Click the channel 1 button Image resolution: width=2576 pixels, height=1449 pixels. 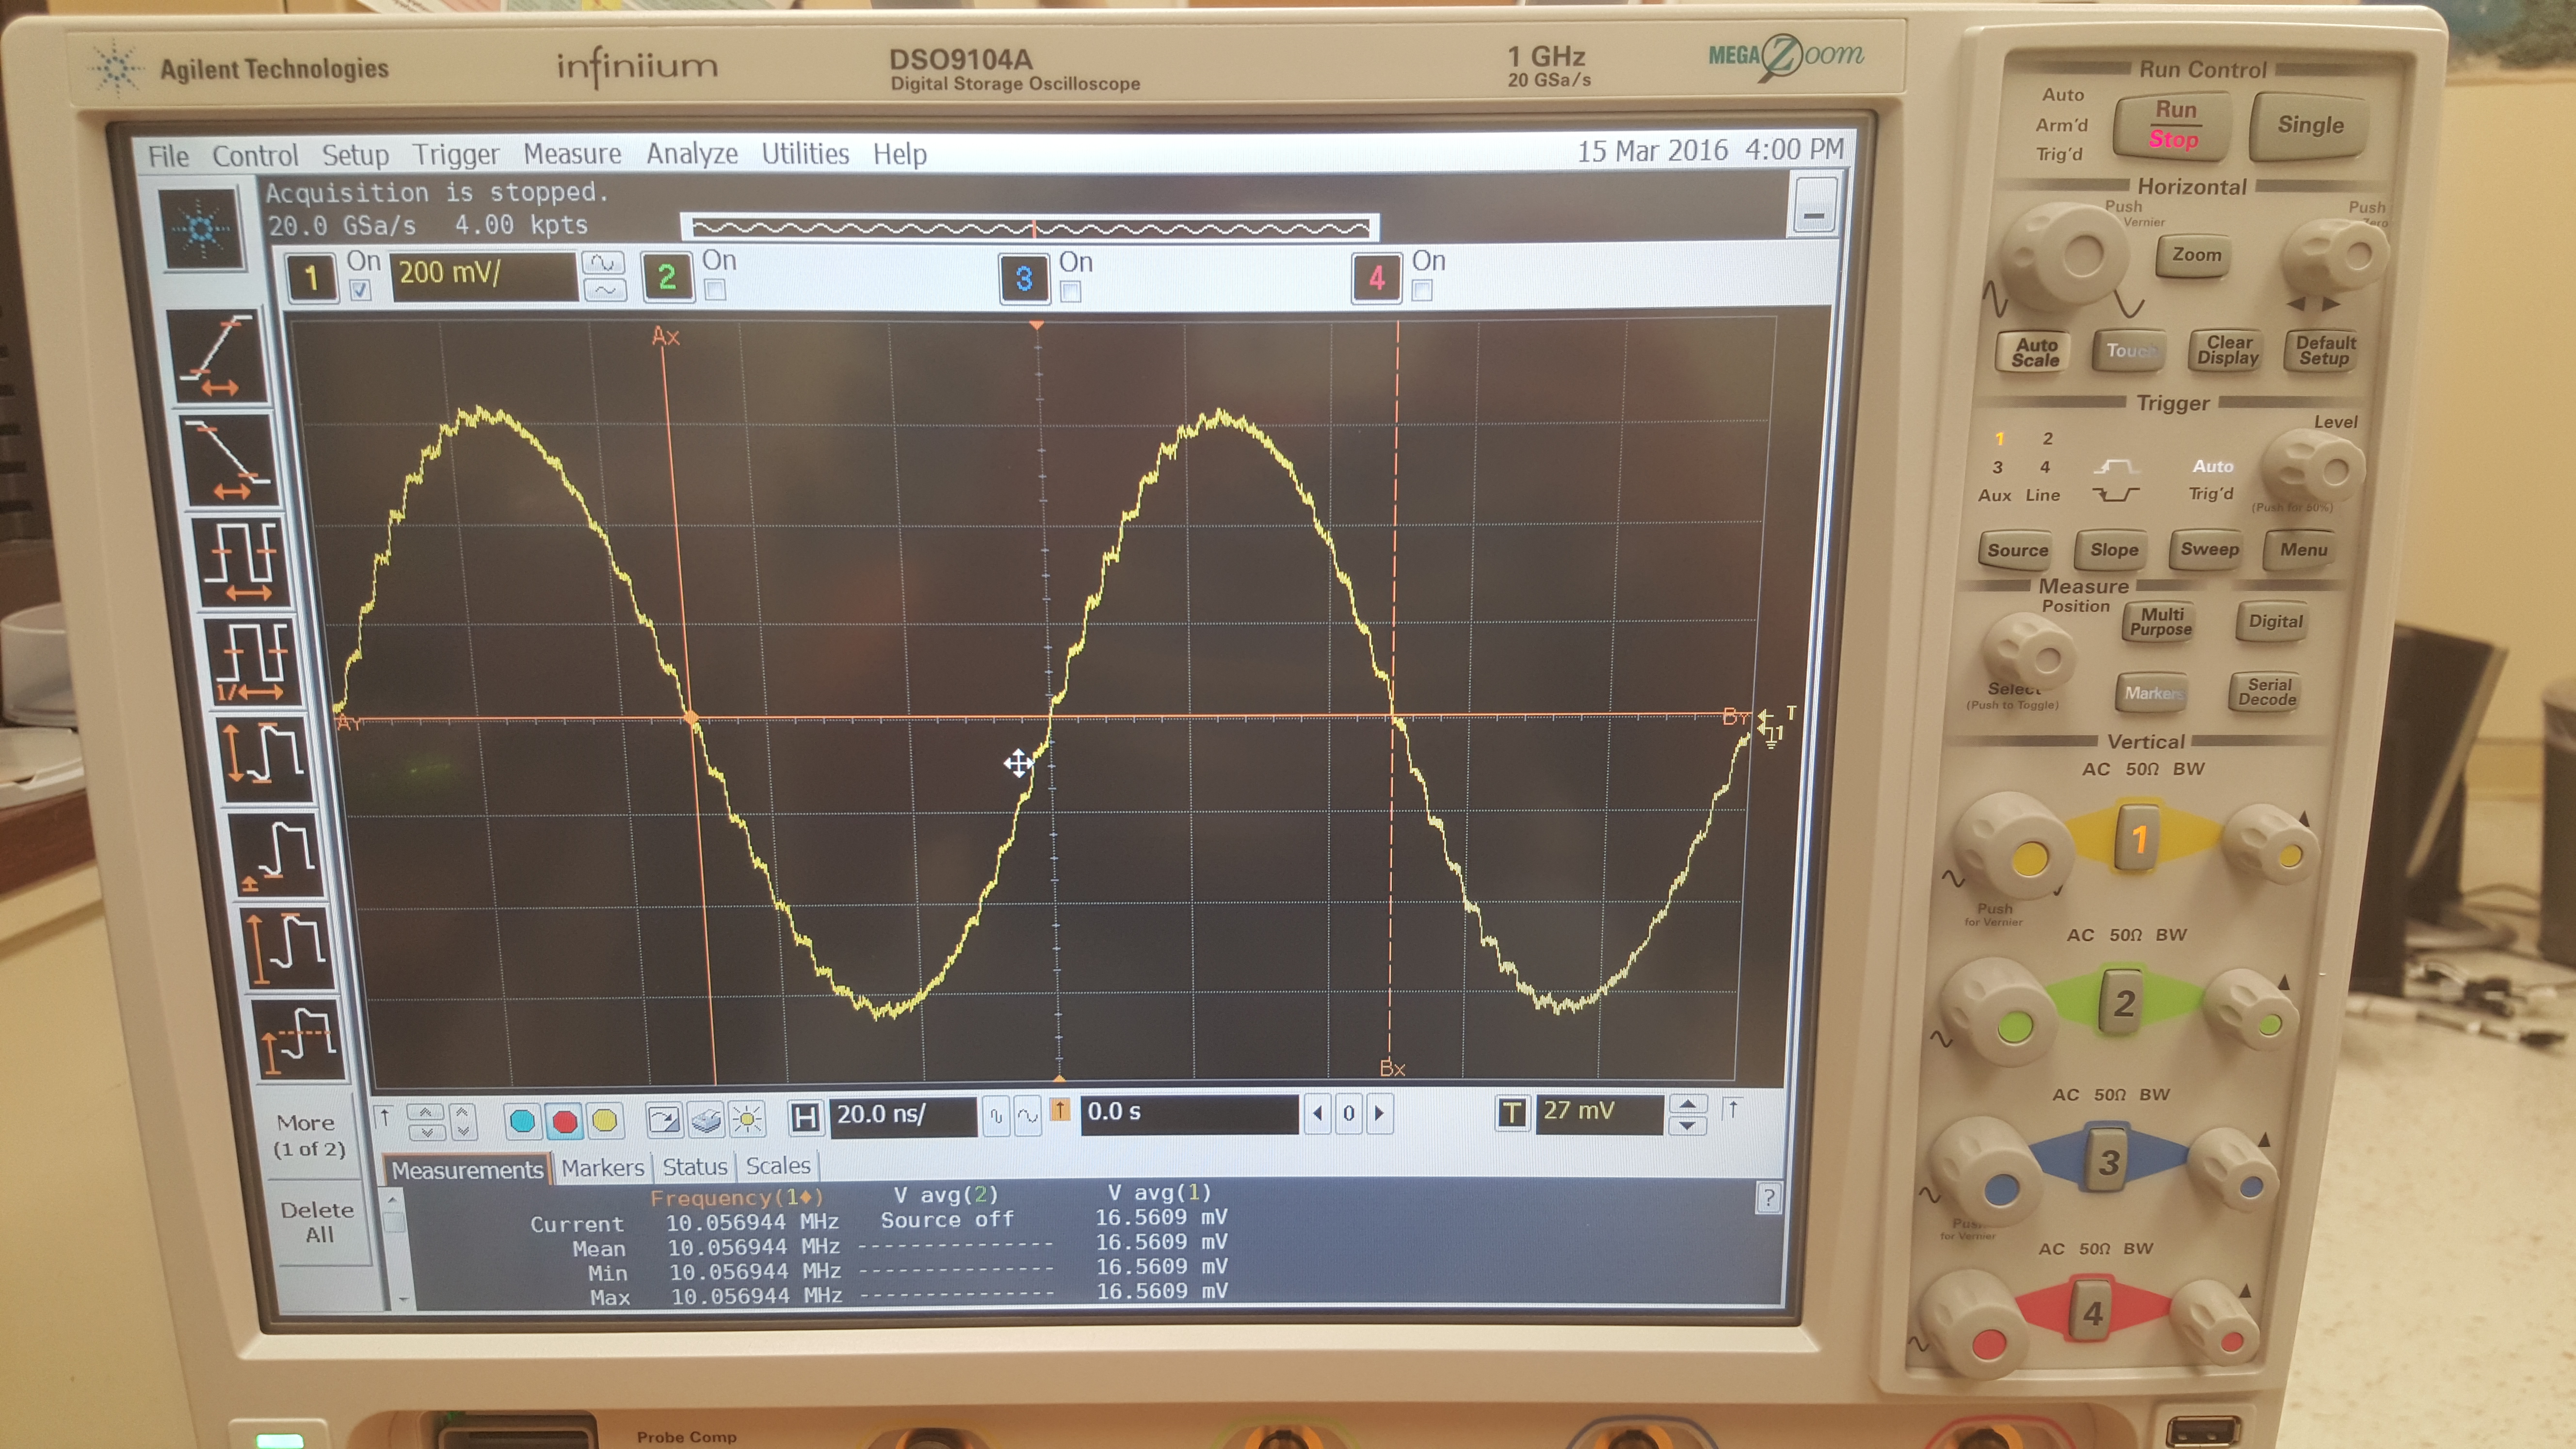point(311,277)
